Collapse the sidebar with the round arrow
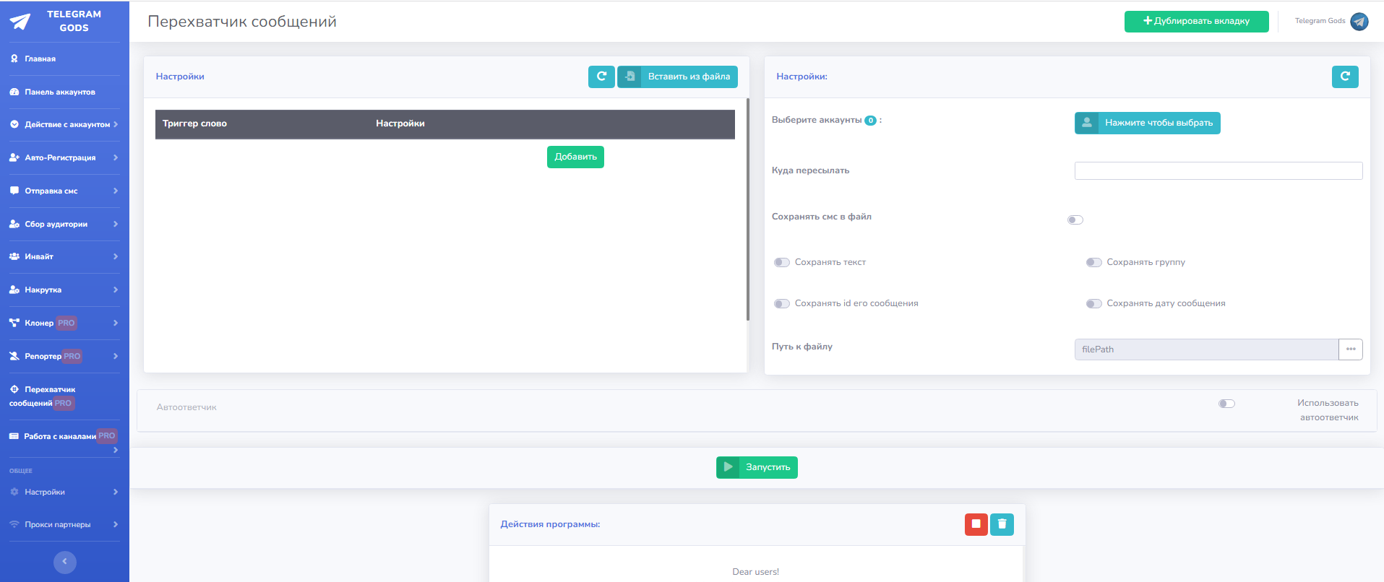The image size is (1384, 582). (x=65, y=562)
